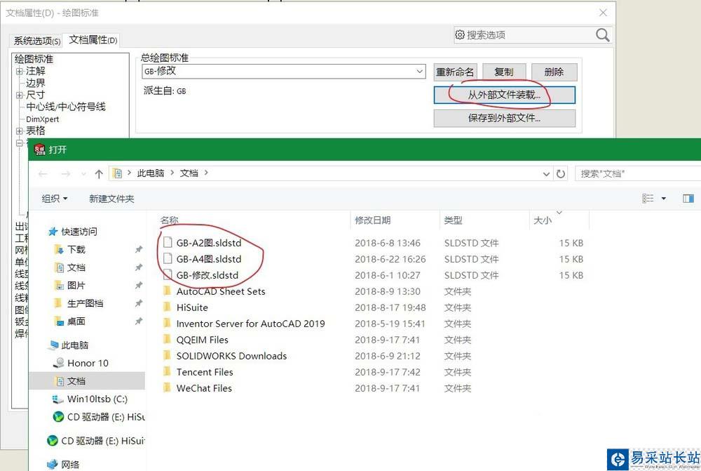
Task: Expand the address bar history dropdown
Action: pos(546,173)
